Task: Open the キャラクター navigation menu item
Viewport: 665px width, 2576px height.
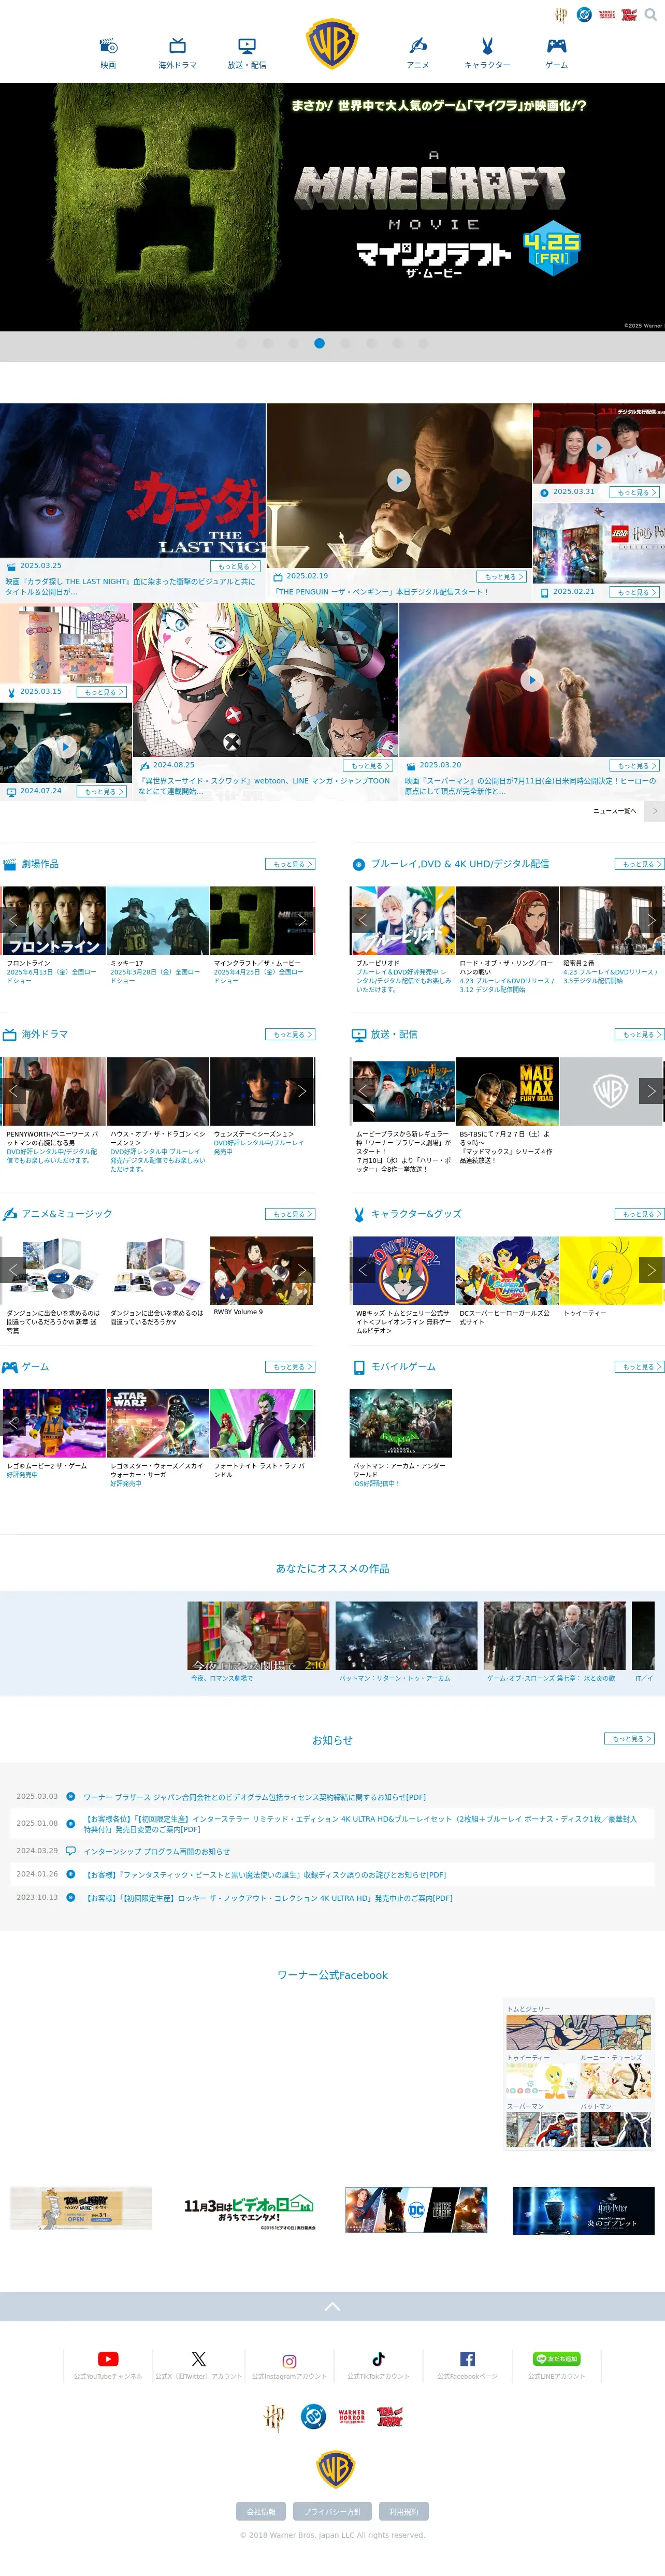Action: tap(487, 53)
